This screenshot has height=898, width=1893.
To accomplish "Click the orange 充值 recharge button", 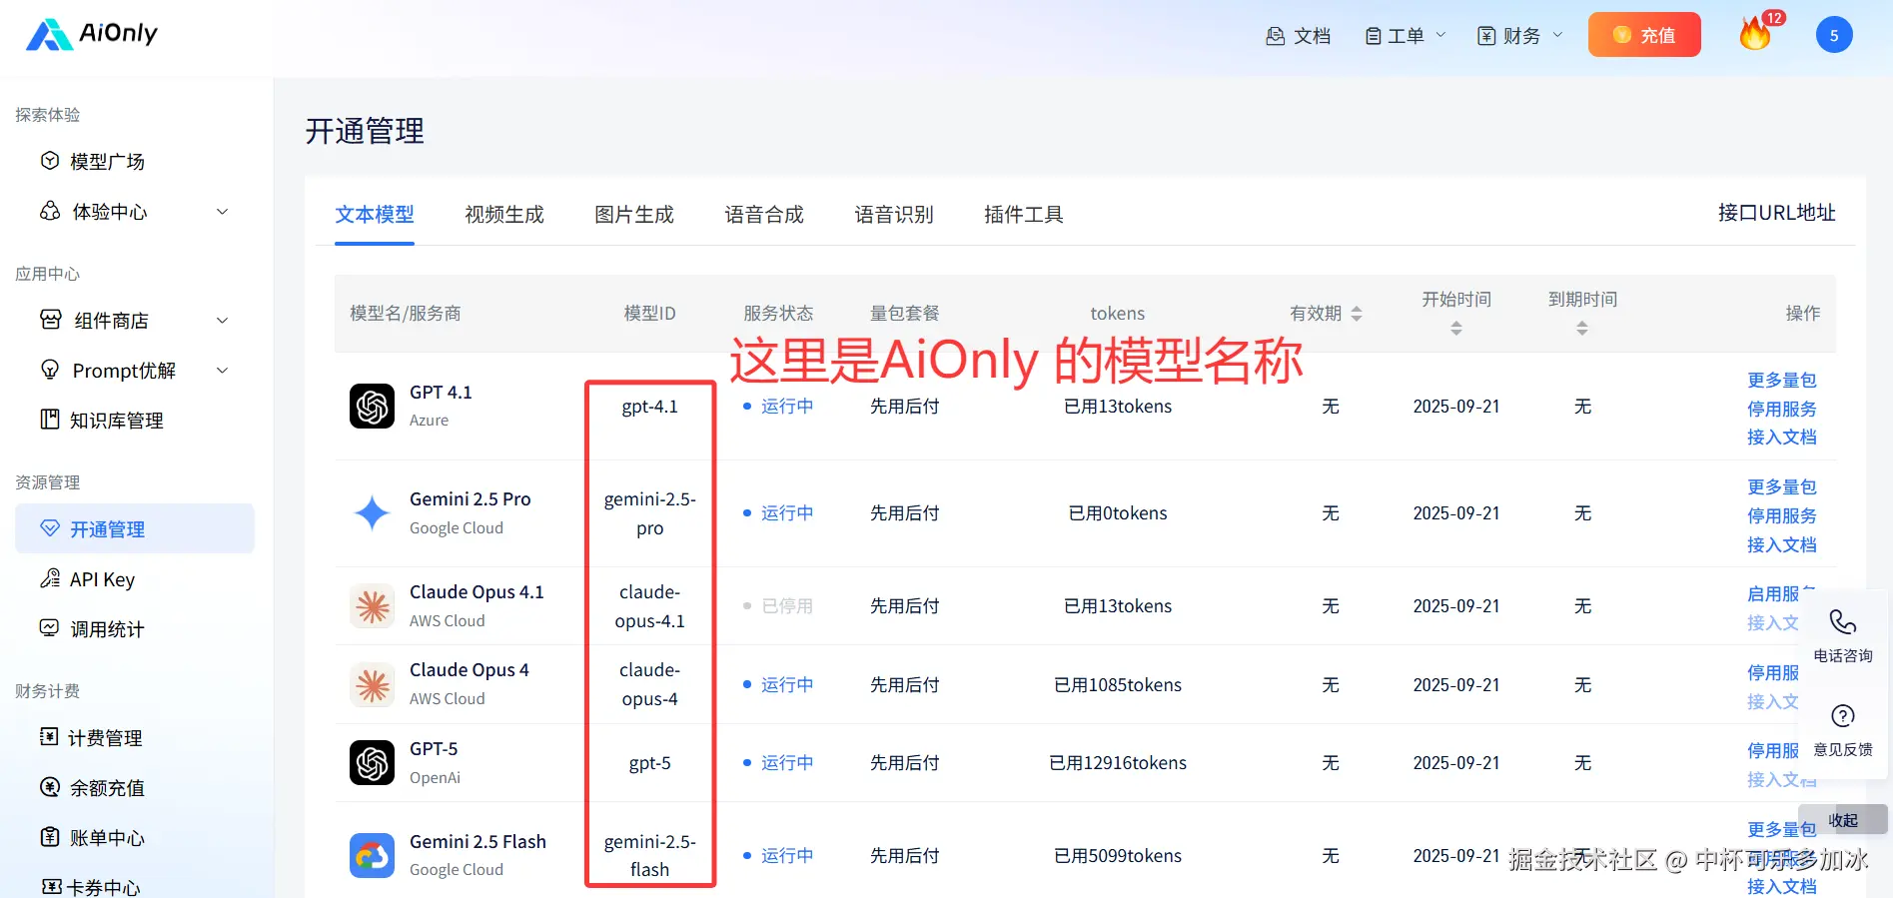I will point(1644,35).
